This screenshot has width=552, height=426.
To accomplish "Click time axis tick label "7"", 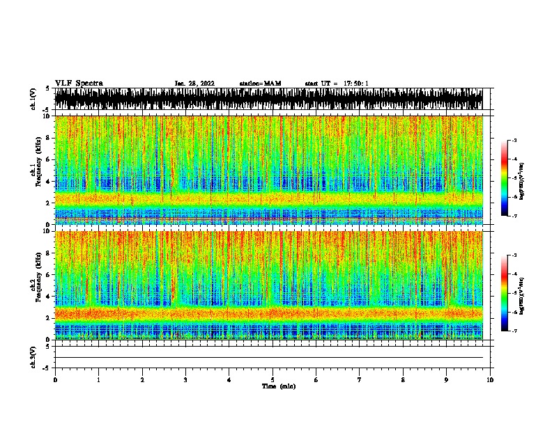I will (x=360, y=380).
